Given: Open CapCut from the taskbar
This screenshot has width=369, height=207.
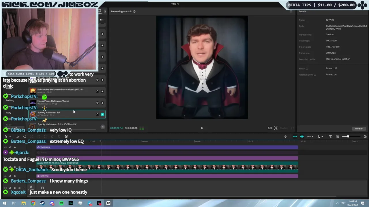Looking at the screenshot, I should coord(108,203).
